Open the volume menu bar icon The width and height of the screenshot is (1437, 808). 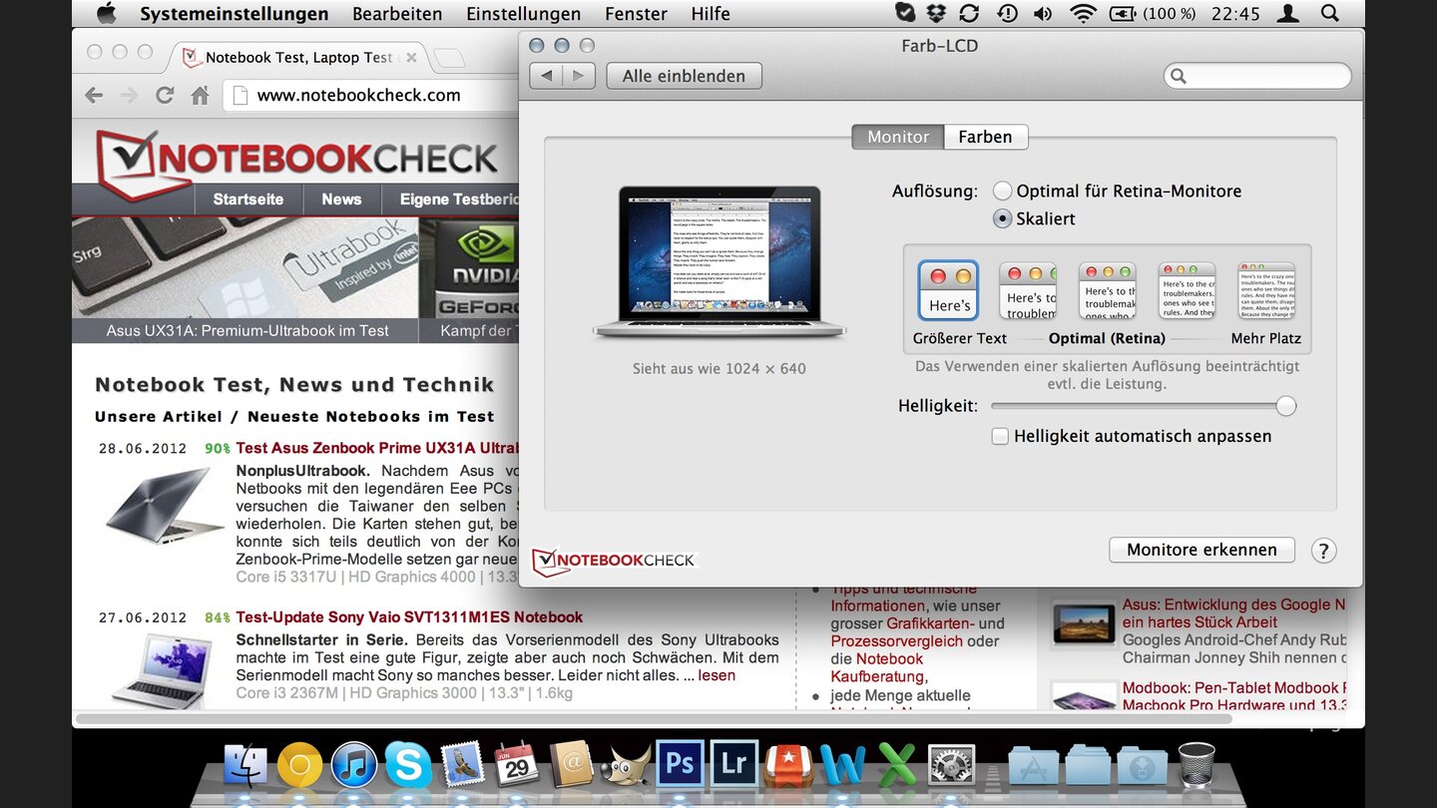pyautogui.click(x=1043, y=13)
